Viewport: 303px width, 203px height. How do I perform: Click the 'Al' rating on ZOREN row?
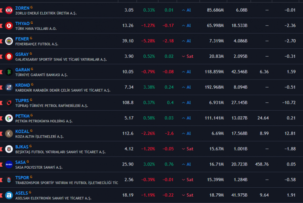[187, 10]
